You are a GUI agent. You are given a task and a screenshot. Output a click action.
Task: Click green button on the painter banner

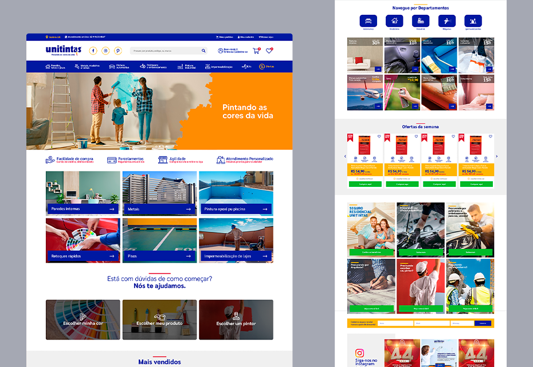coord(421,309)
